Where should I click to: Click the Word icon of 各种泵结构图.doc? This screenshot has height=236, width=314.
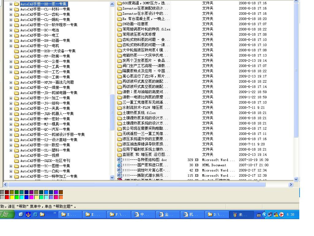[x=120, y=160]
